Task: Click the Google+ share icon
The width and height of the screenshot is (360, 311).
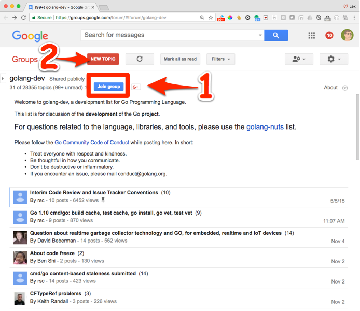Action: pos(136,87)
